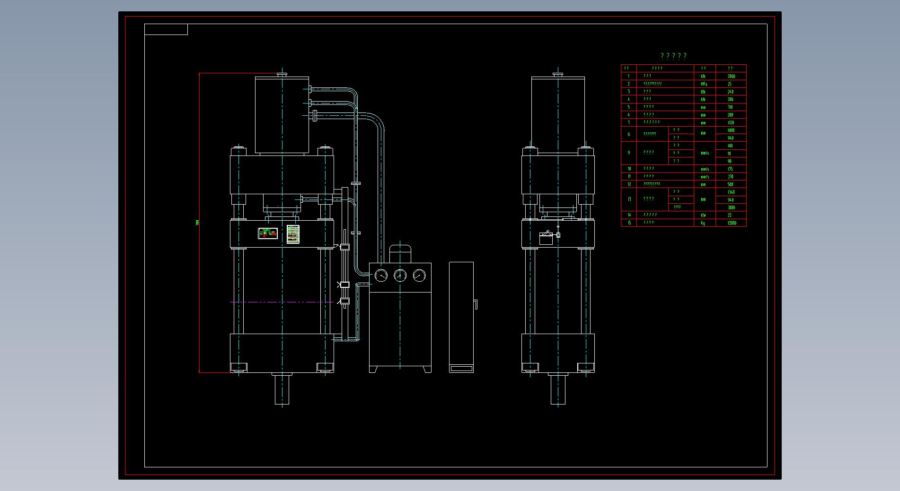
Task: Click the 12000 value in the Kg row
Action: [x=731, y=223]
